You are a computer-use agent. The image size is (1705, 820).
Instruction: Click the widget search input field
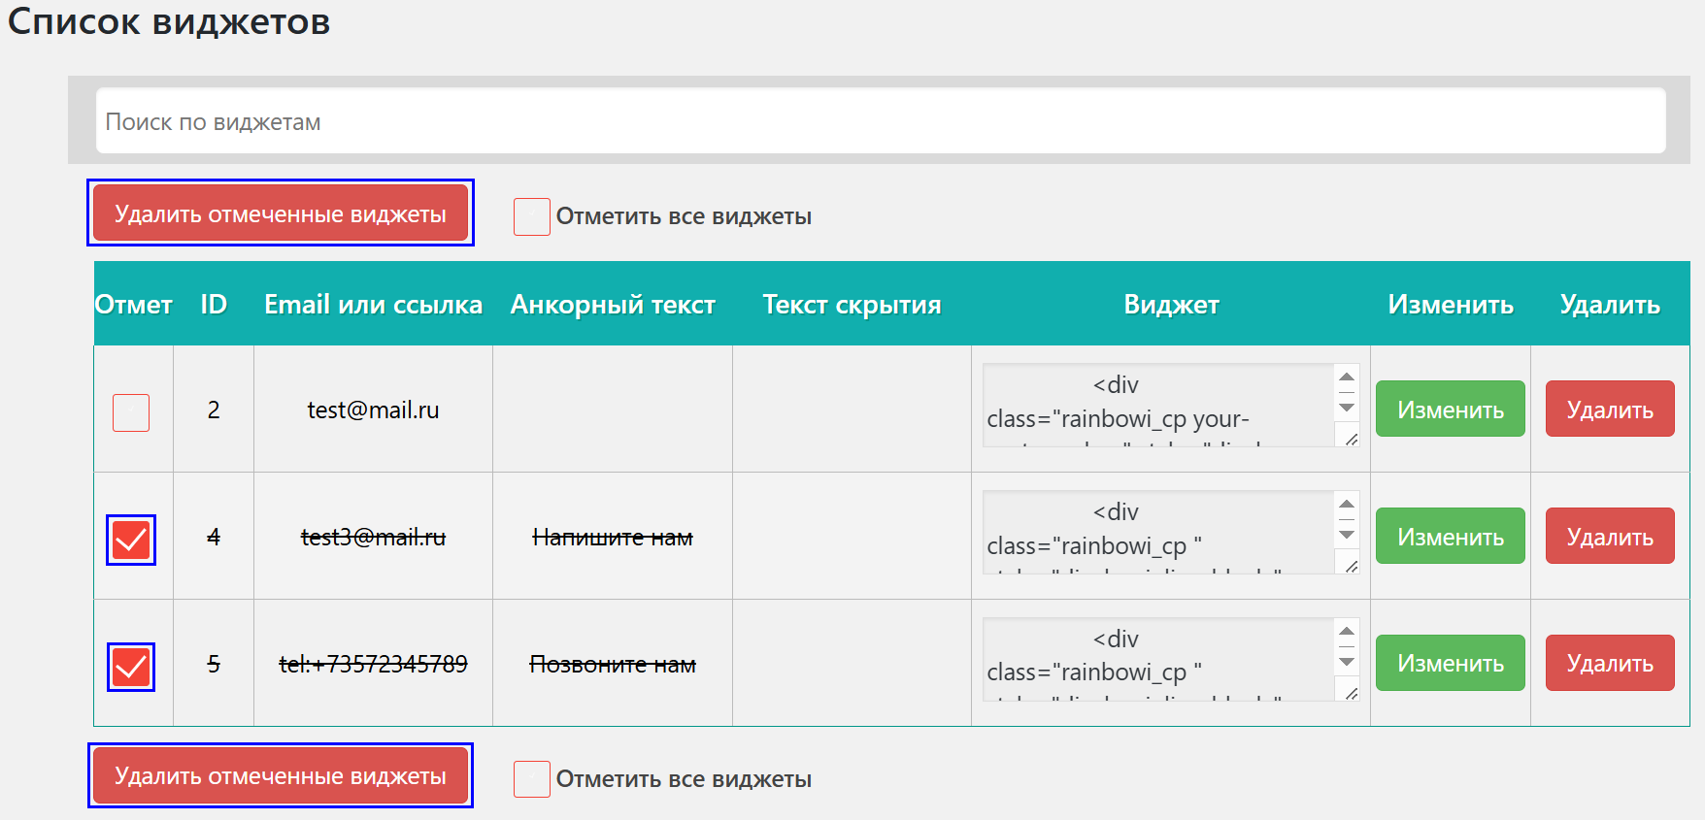pyautogui.click(x=881, y=121)
